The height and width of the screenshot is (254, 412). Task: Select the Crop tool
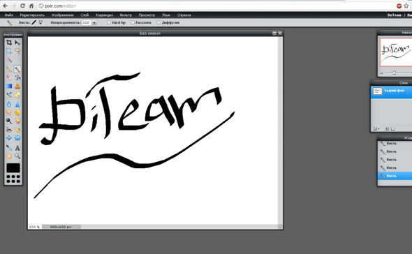[9, 43]
